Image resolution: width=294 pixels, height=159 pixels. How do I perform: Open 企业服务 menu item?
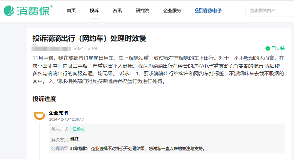point(172,11)
